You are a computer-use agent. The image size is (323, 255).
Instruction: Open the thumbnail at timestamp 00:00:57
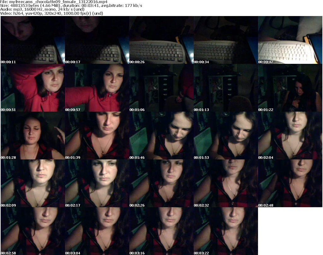coord(97,88)
